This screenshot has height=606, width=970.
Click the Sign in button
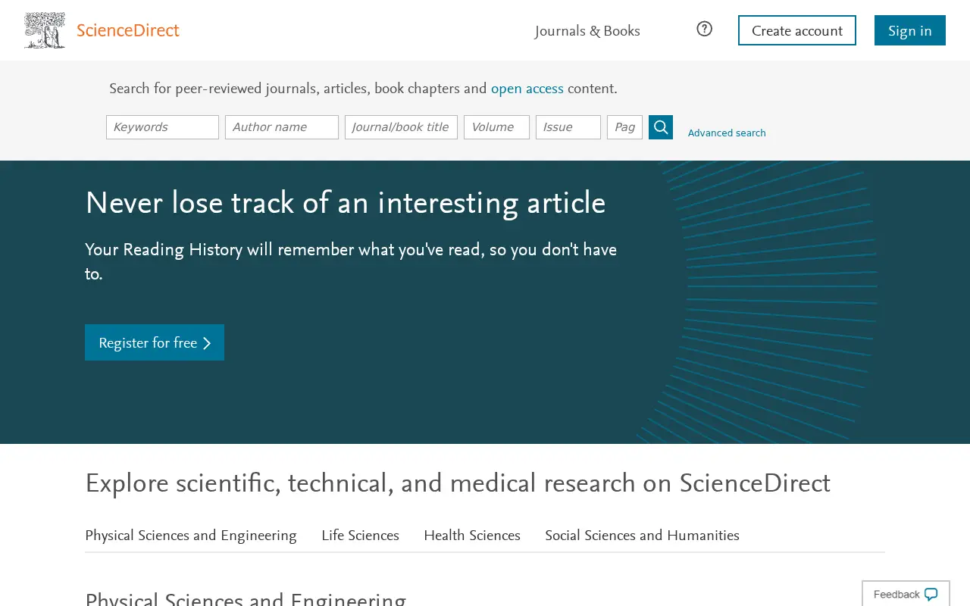910,30
